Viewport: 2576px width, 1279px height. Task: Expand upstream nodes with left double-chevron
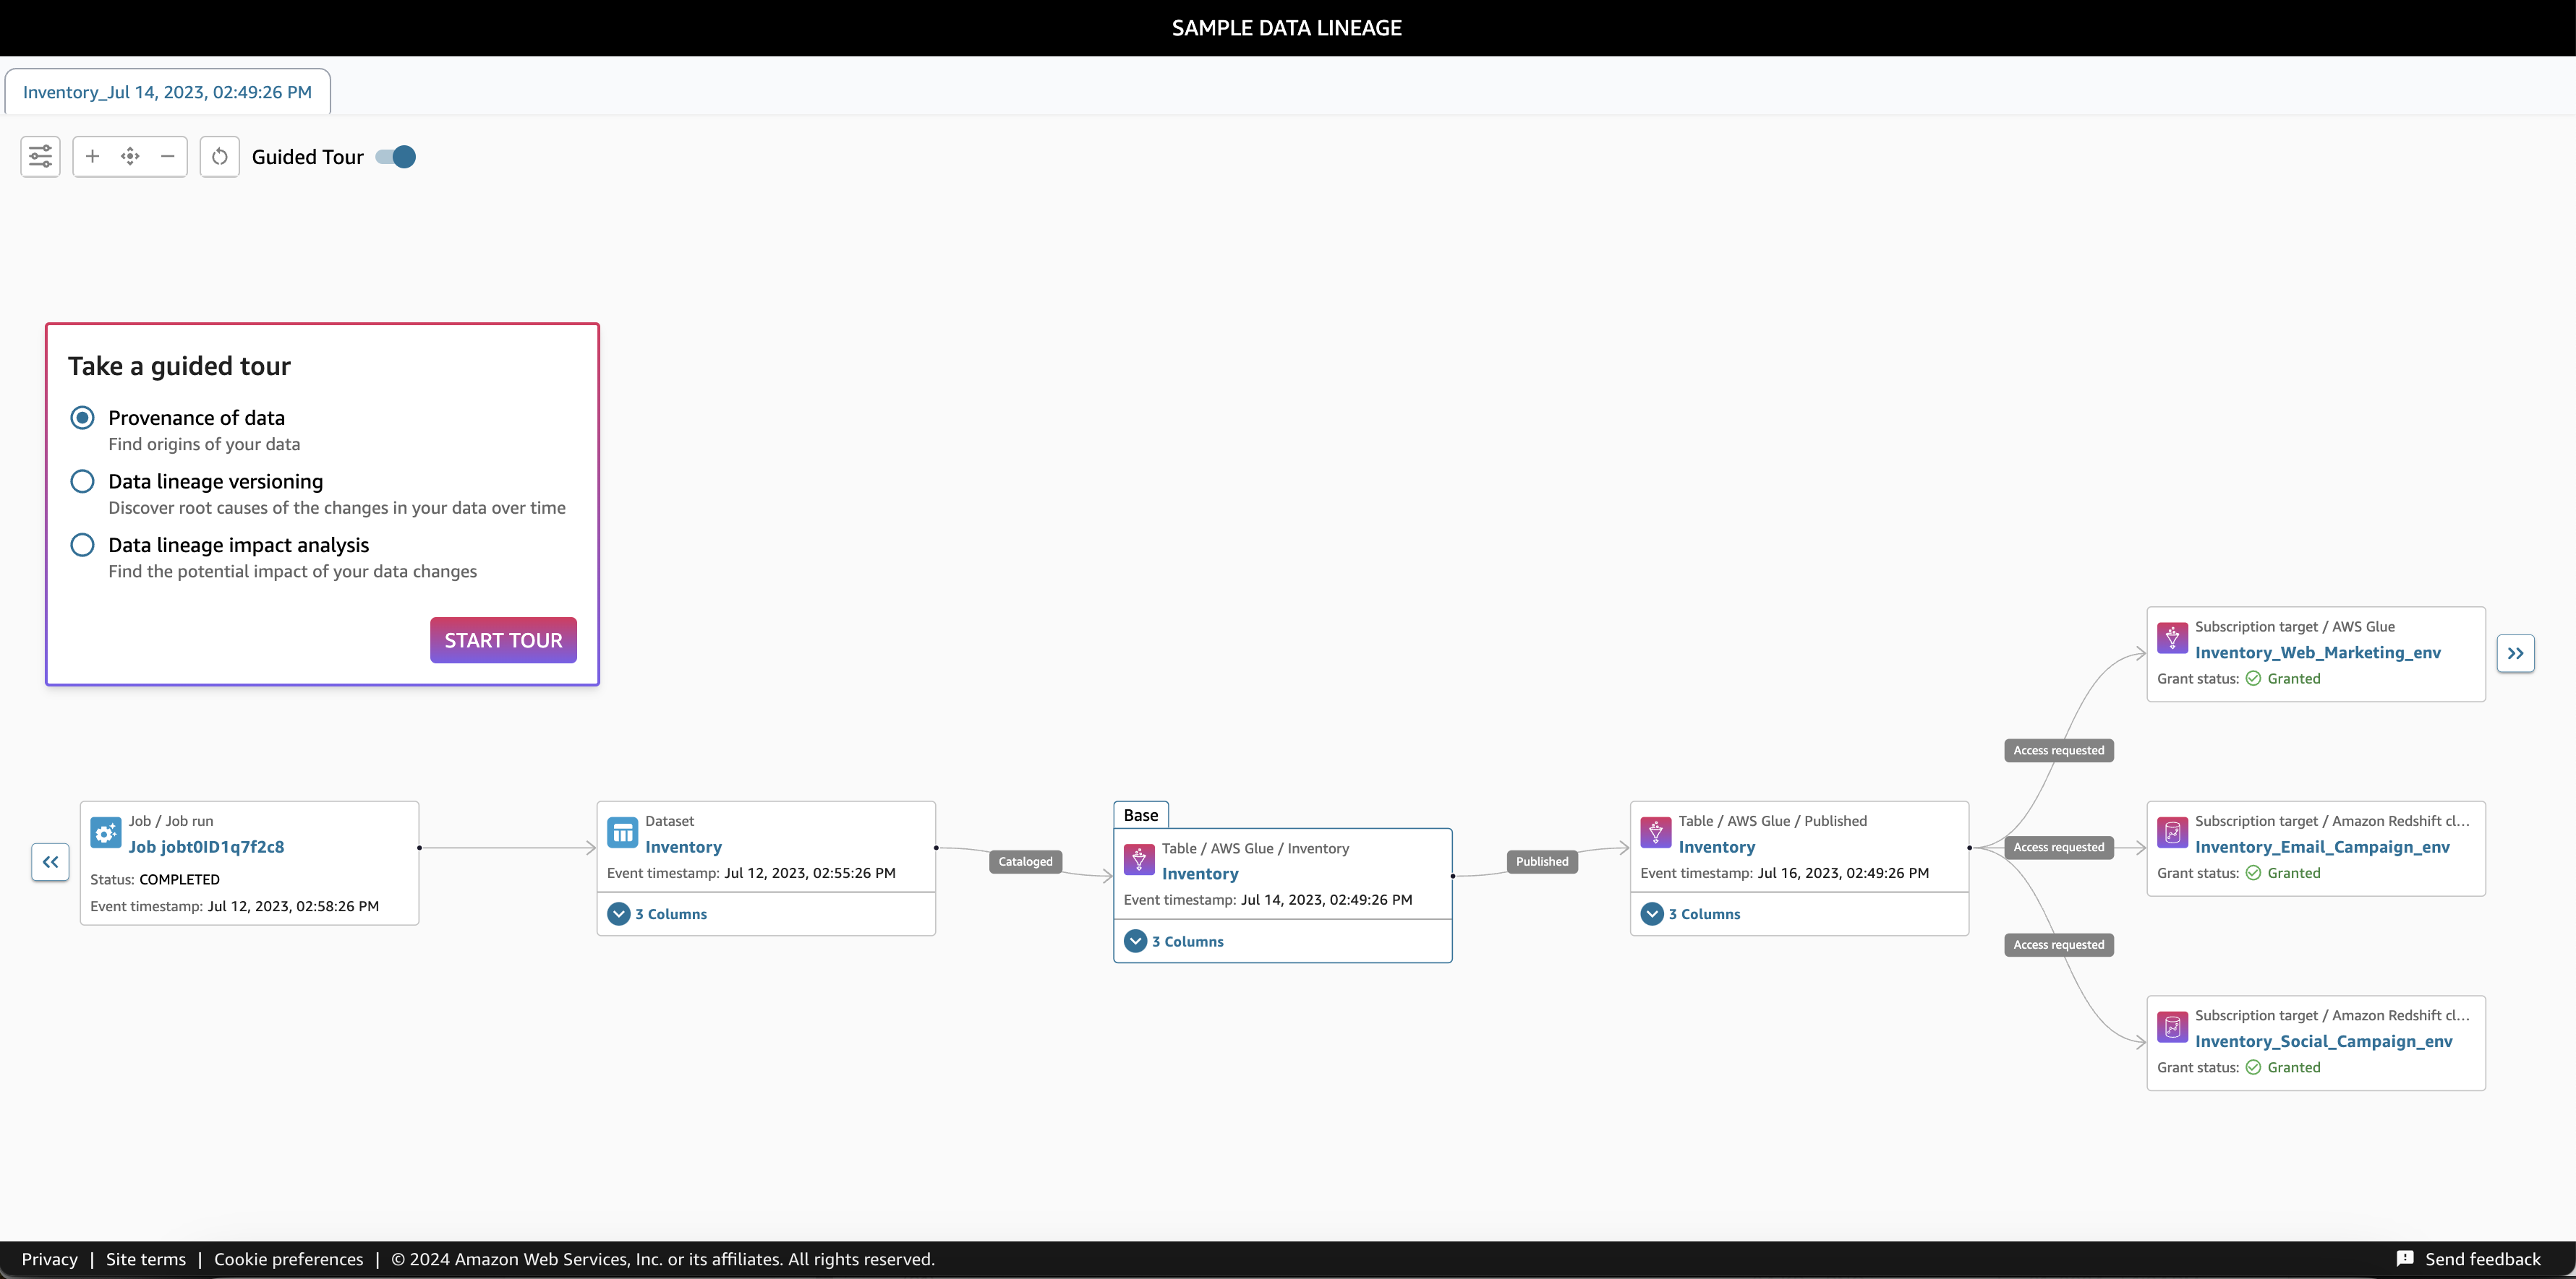[x=50, y=862]
